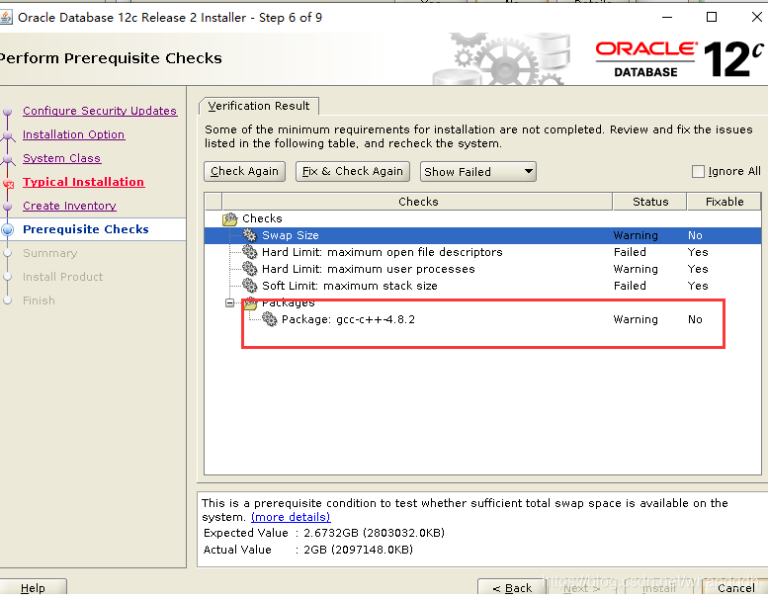Select the Swap Size check row
The height and width of the screenshot is (600, 768).
click(x=482, y=235)
